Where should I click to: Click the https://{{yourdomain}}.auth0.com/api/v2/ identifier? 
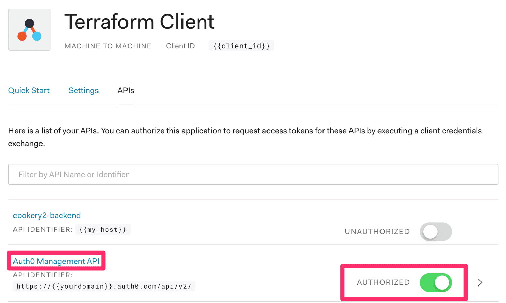pos(104,287)
